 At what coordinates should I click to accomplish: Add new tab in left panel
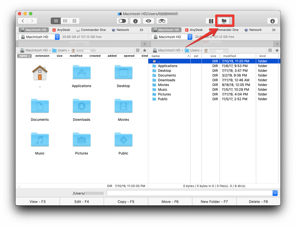145,44
